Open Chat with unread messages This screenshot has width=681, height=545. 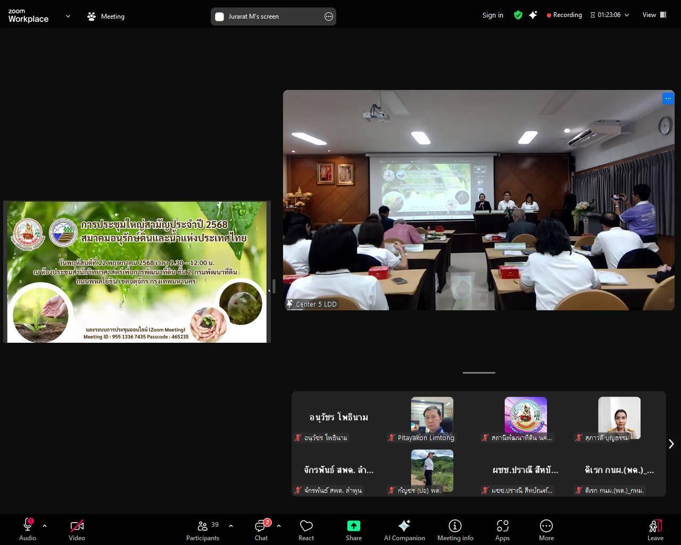tap(261, 530)
